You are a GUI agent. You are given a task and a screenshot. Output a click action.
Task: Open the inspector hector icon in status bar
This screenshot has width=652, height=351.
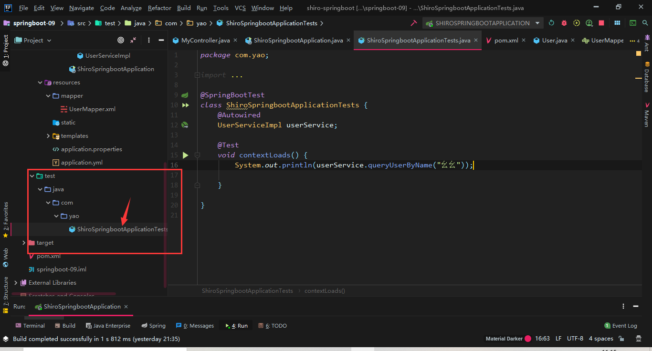(x=639, y=339)
